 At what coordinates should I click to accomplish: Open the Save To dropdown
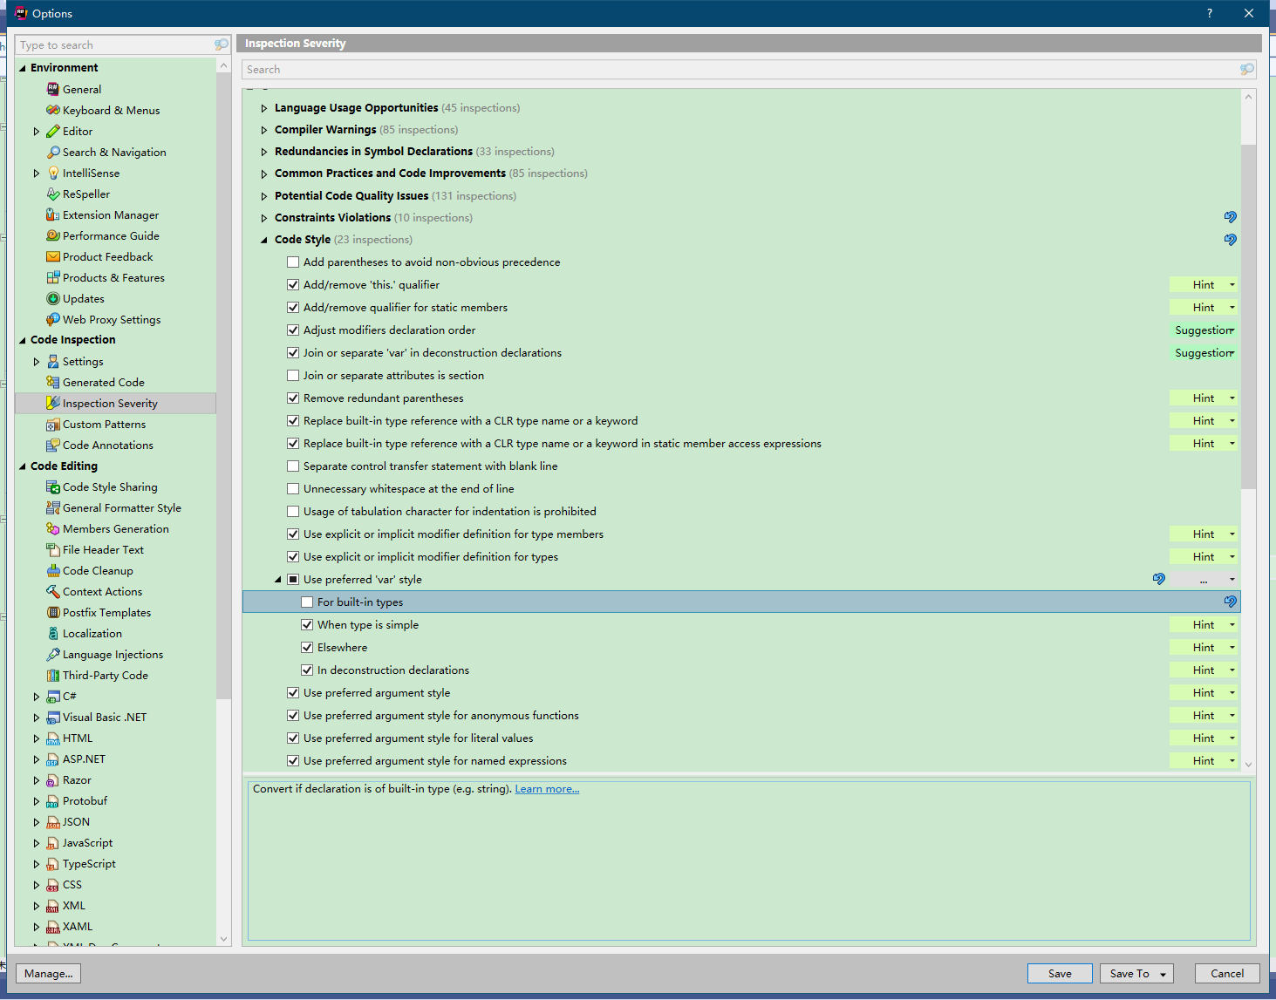[1136, 973]
